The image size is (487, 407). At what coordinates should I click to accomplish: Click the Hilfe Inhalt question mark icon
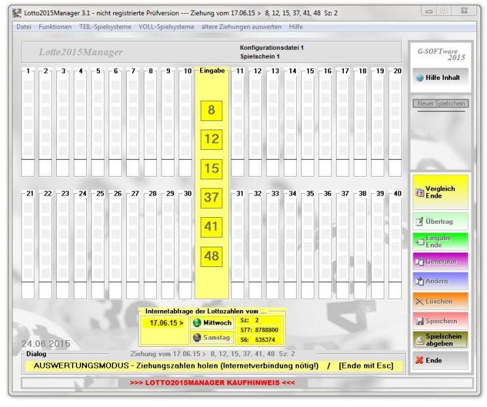(x=420, y=78)
